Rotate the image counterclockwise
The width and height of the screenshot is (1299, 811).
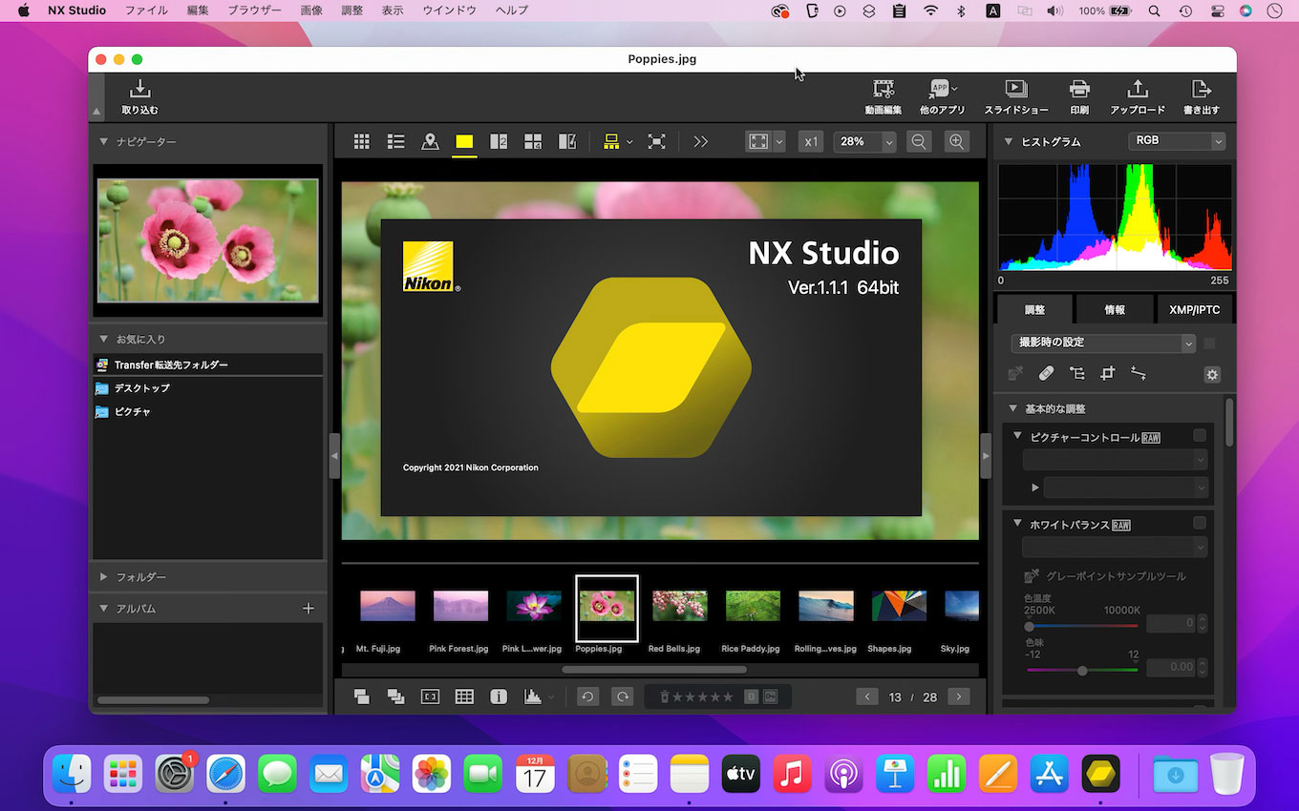588,697
